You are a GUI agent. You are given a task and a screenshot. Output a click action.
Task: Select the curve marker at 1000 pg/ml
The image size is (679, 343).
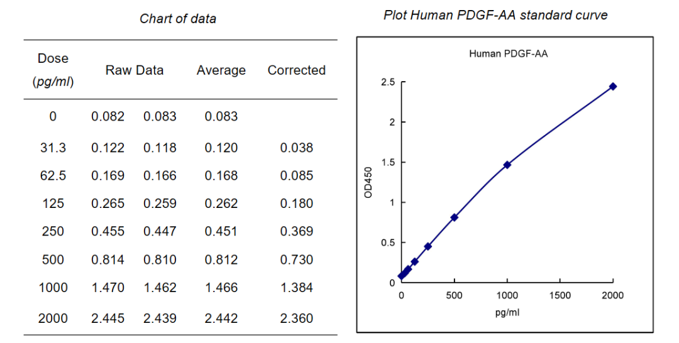[507, 165]
